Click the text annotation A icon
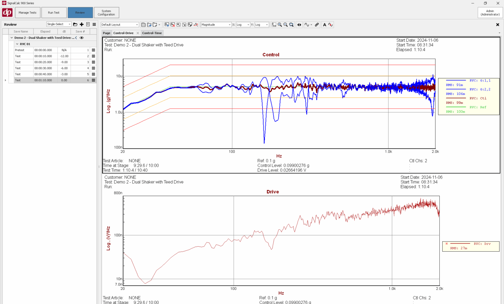Viewport: 504px width, 304px height. point(325,25)
